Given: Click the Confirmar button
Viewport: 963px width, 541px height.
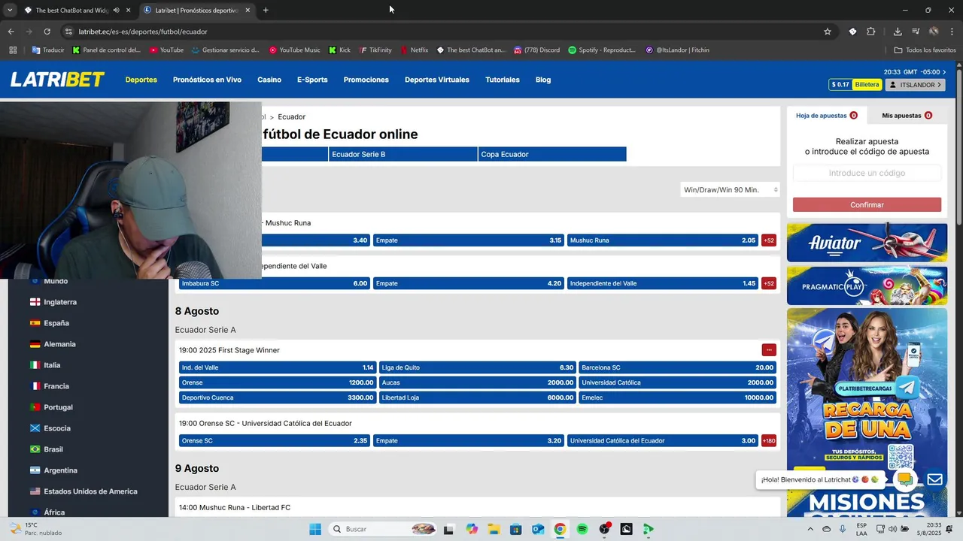Looking at the screenshot, I should pyautogui.click(x=867, y=205).
